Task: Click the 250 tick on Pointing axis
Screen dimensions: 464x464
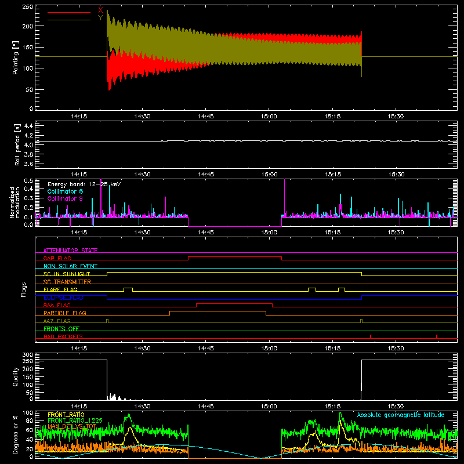Action: tap(28, 7)
